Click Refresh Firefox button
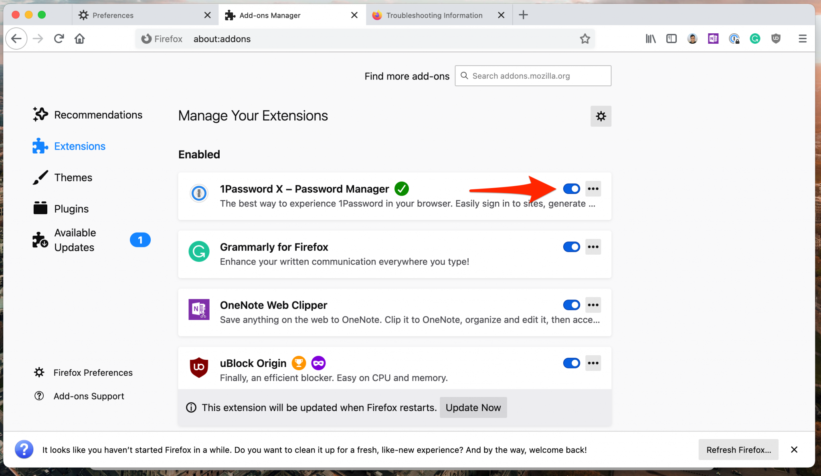This screenshot has width=821, height=476. click(739, 450)
